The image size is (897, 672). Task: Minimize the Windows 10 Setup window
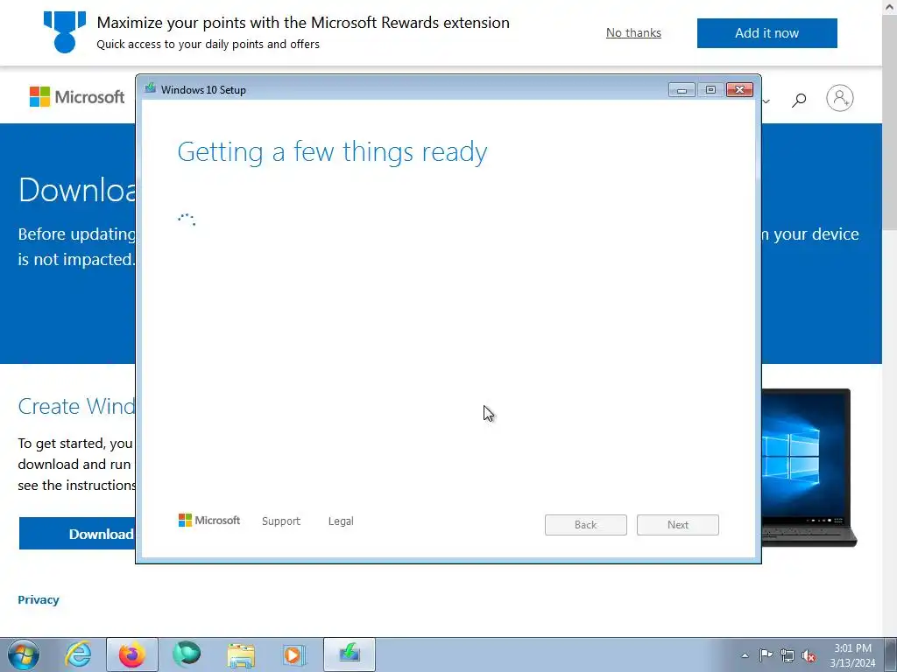click(682, 90)
